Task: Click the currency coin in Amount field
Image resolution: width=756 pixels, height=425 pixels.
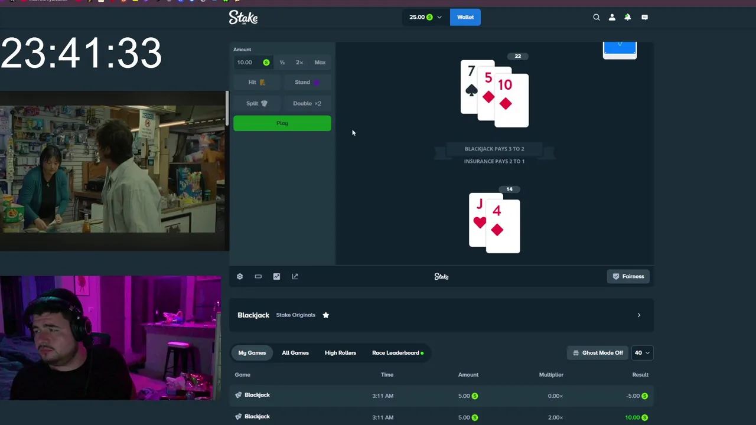Action: 266,63
